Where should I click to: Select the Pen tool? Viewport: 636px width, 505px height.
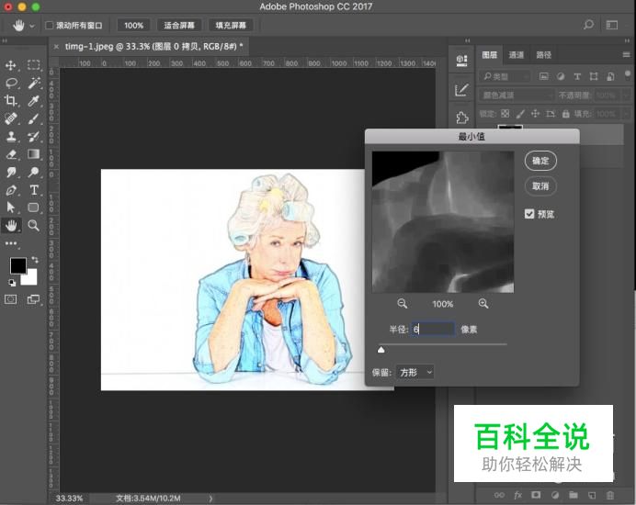pyautogui.click(x=11, y=190)
